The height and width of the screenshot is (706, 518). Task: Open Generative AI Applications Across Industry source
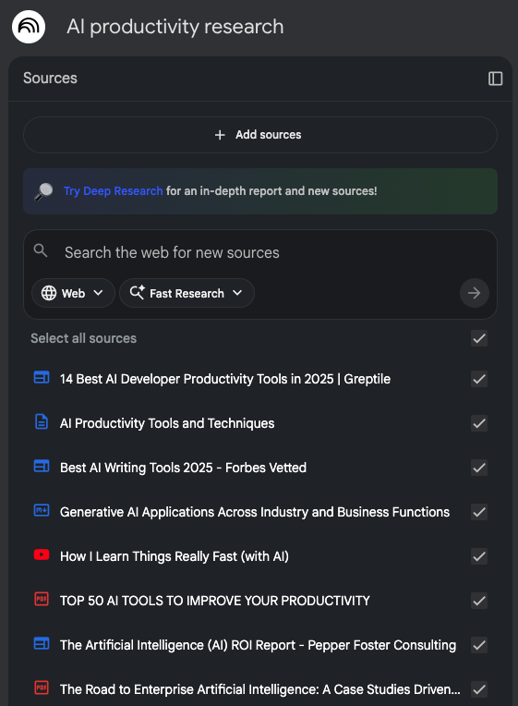[255, 512]
